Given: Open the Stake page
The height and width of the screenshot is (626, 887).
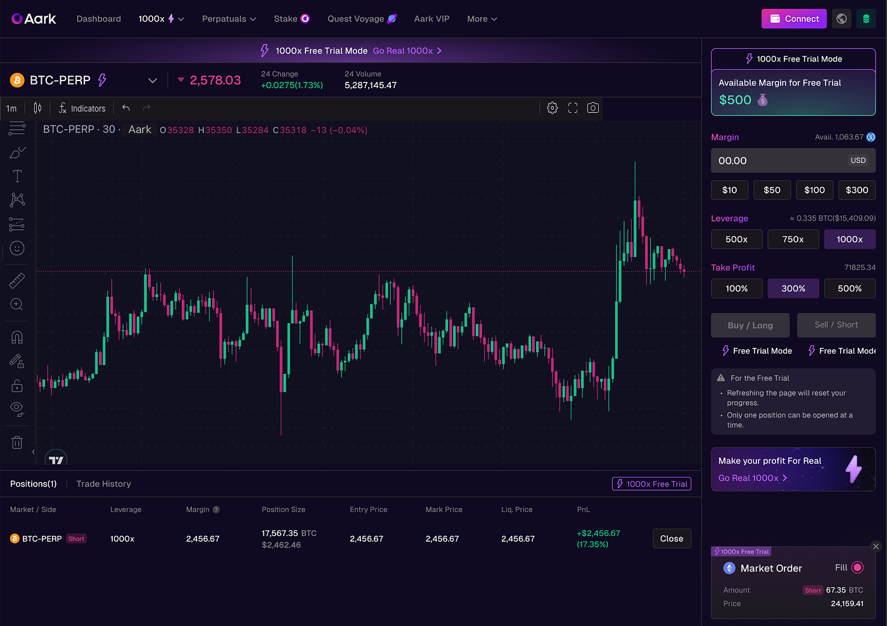Looking at the screenshot, I should [x=291, y=19].
